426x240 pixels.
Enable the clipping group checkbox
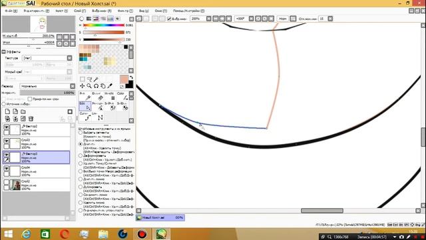29,99
